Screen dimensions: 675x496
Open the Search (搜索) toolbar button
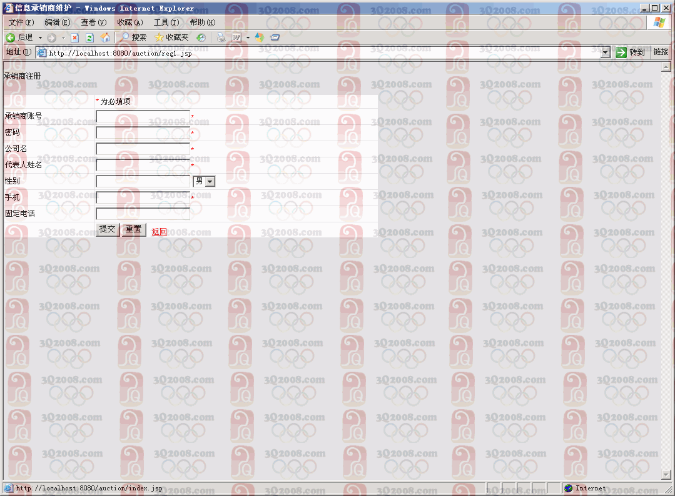click(x=133, y=38)
